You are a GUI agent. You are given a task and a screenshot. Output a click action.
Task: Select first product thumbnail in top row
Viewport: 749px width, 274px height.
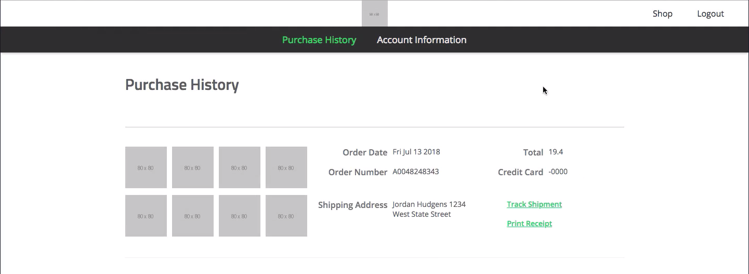(x=146, y=167)
